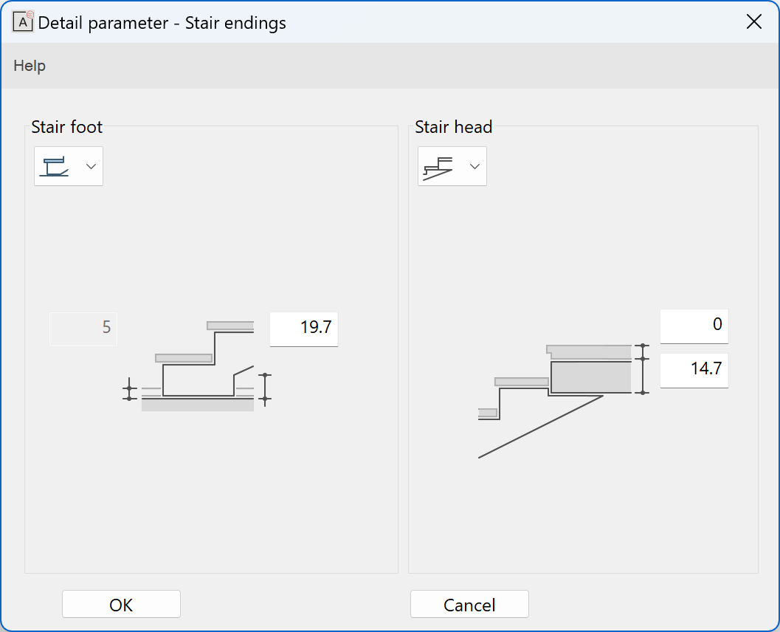Click the 14.7 value input field
This screenshot has height=632, width=780.
694,371
